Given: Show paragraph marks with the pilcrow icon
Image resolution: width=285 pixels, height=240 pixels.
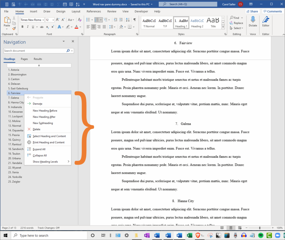Looking at the screenshot, I should click(x=135, y=20).
